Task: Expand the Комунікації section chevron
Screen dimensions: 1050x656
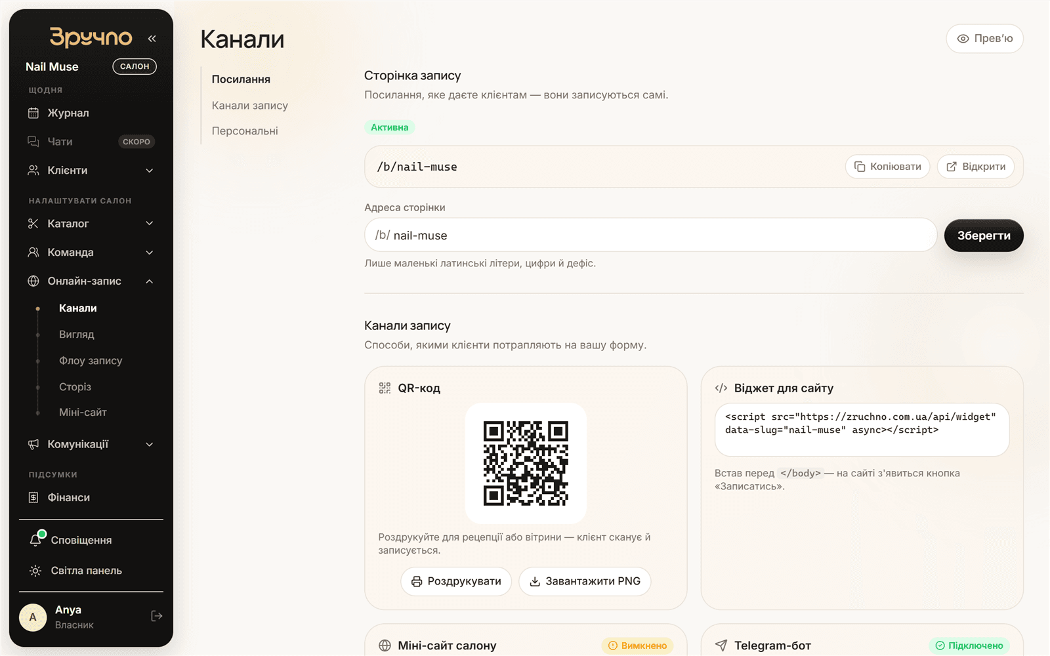Action: 150,445
